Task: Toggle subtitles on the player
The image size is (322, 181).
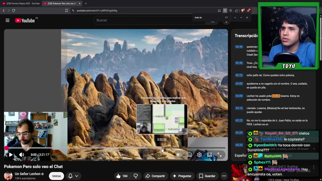Action: tap(189, 155)
